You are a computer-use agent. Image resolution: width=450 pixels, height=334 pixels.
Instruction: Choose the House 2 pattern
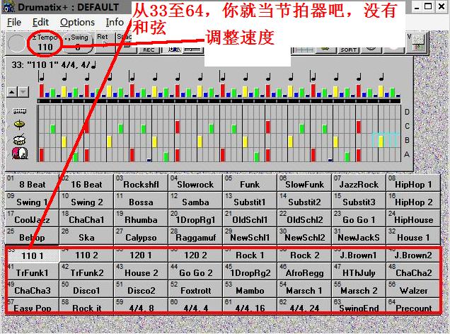point(141,271)
